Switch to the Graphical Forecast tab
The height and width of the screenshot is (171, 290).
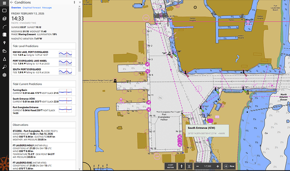pos(32,8)
